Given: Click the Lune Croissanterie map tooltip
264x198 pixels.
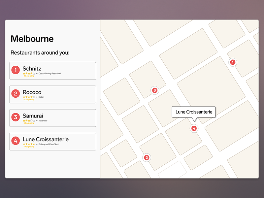Looking at the screenshot, I should 194,112.
